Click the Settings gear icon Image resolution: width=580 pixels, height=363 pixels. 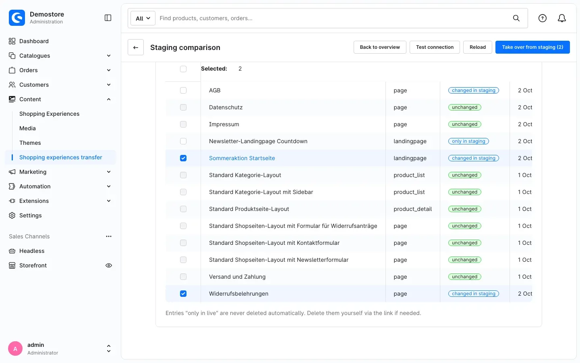click(12, 215)
